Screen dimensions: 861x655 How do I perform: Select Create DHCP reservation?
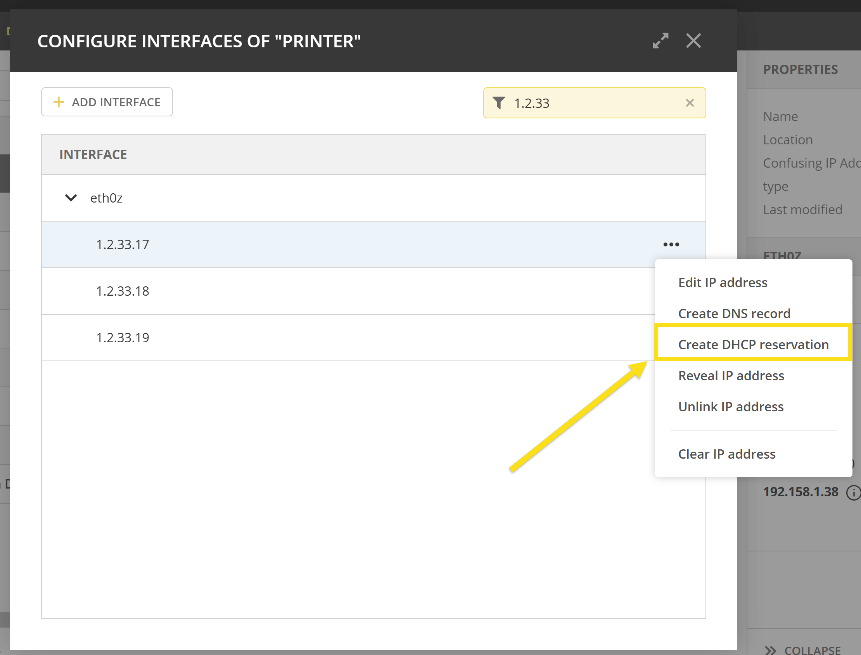pos(753,344)
